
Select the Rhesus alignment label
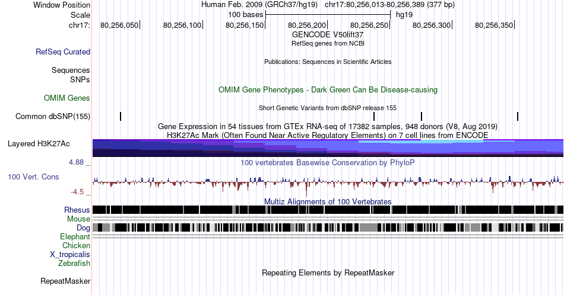77,210
